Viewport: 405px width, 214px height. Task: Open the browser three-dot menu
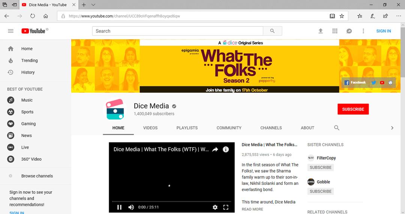[x=399, y=16]
